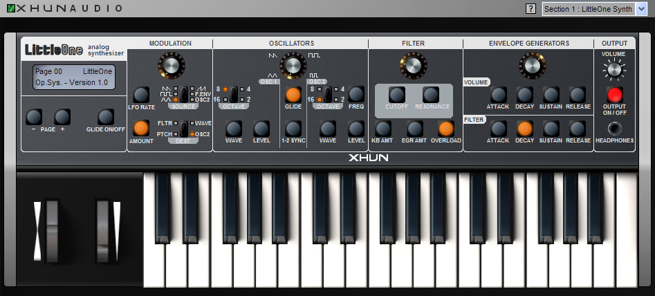Click the triangle waveform icon above OSC 1 label
Viewport: 655px width, 296px height.
click(x=273, y=75)
